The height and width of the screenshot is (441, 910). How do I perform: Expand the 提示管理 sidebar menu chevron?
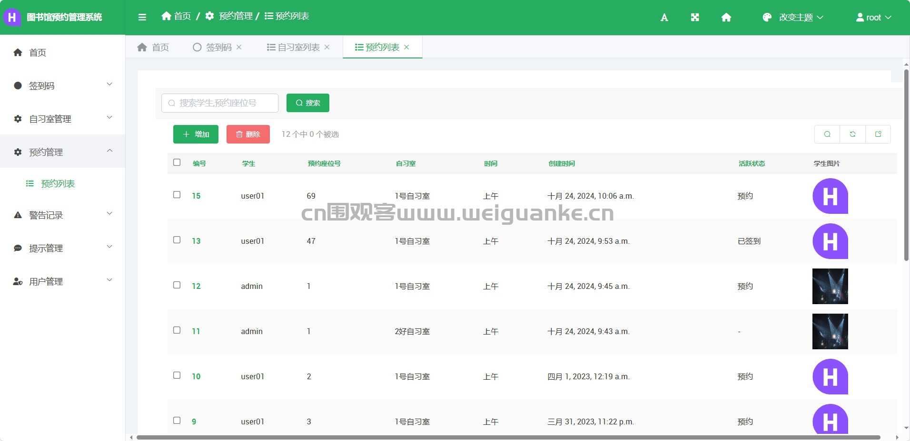tap(109, 247)
